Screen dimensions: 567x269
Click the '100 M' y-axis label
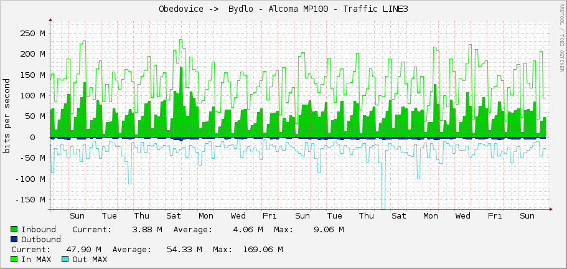click(32, 96)
